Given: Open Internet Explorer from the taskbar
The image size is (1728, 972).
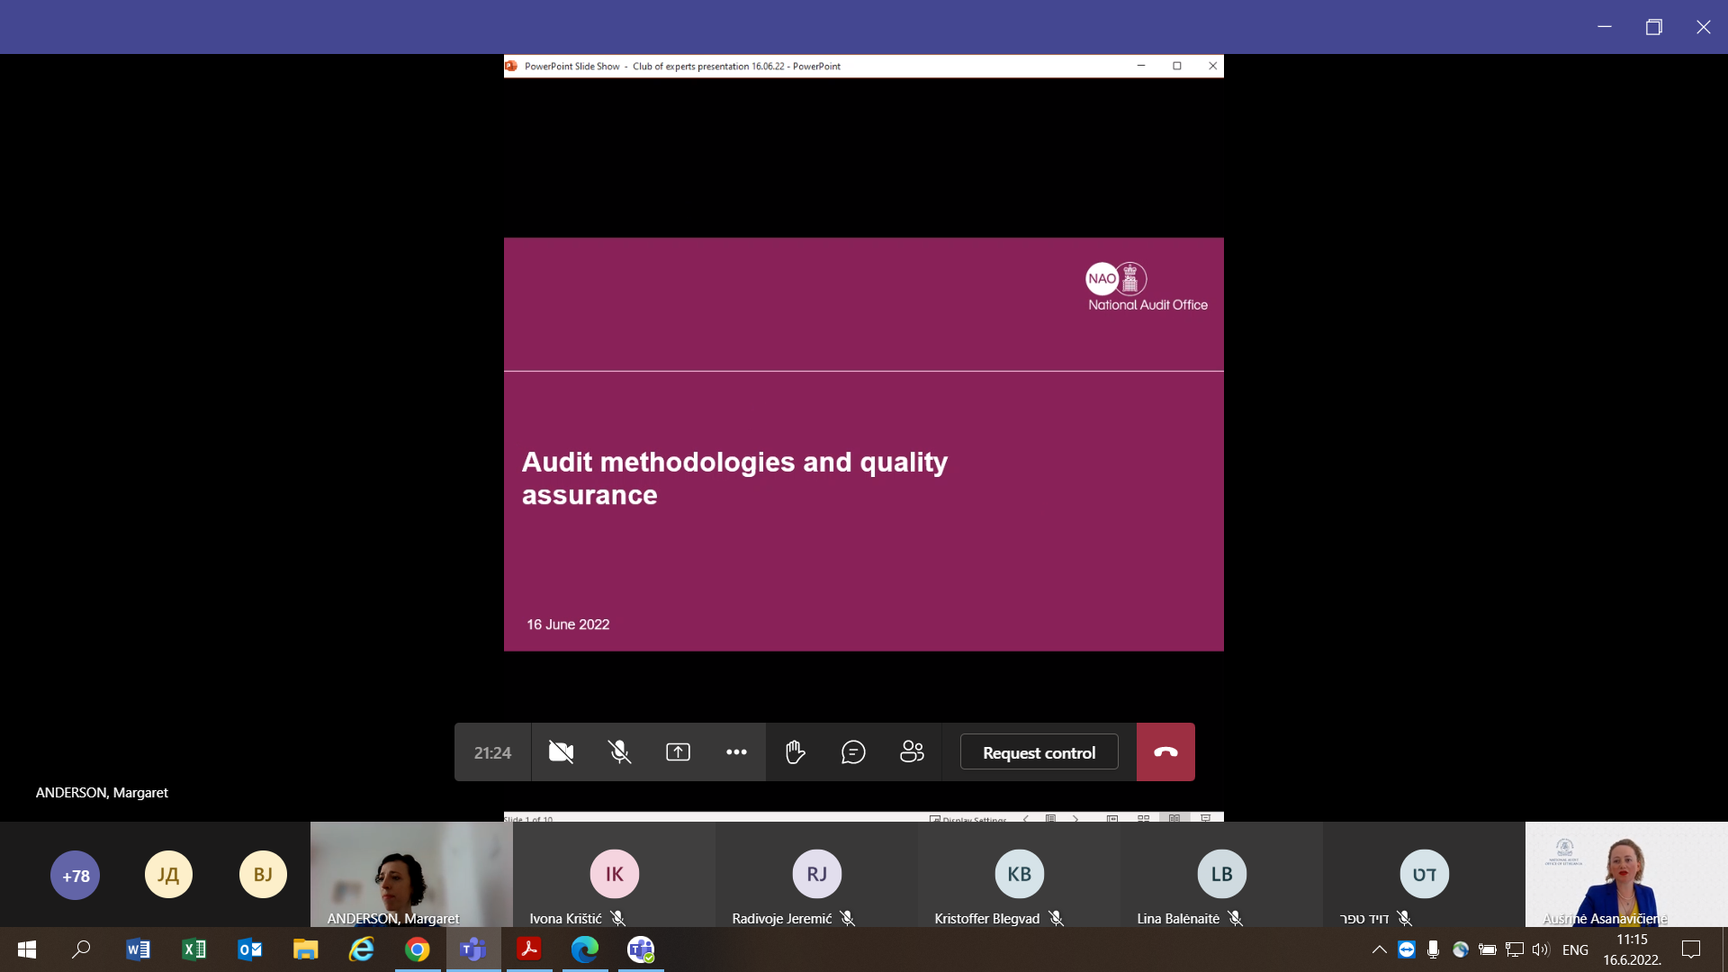Looking at the screenshot, I should [x=361, y=949].
